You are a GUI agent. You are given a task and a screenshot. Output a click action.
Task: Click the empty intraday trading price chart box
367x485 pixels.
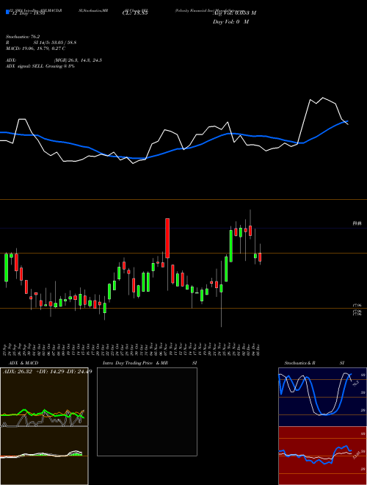point(147,412)
